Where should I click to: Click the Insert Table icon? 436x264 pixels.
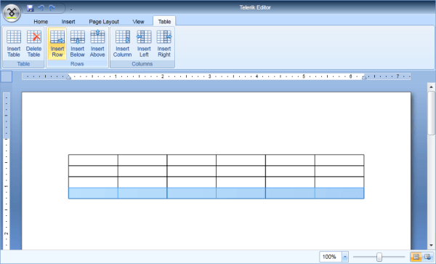[x=14, y=44]
